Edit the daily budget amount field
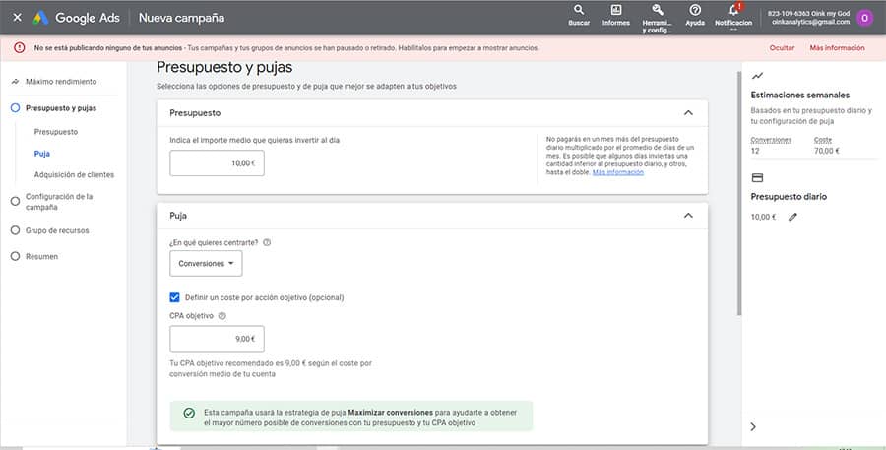The height and width of the screenshot is (450, 886). click(217, 162)
